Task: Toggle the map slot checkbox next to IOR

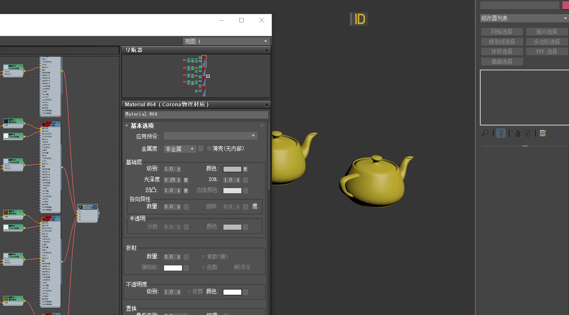Action: (x=246, y=180)
